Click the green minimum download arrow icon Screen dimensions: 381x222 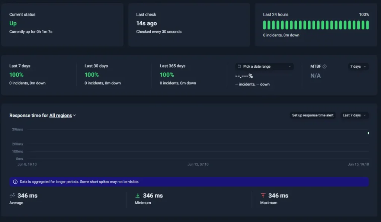[x=138, y=196]
